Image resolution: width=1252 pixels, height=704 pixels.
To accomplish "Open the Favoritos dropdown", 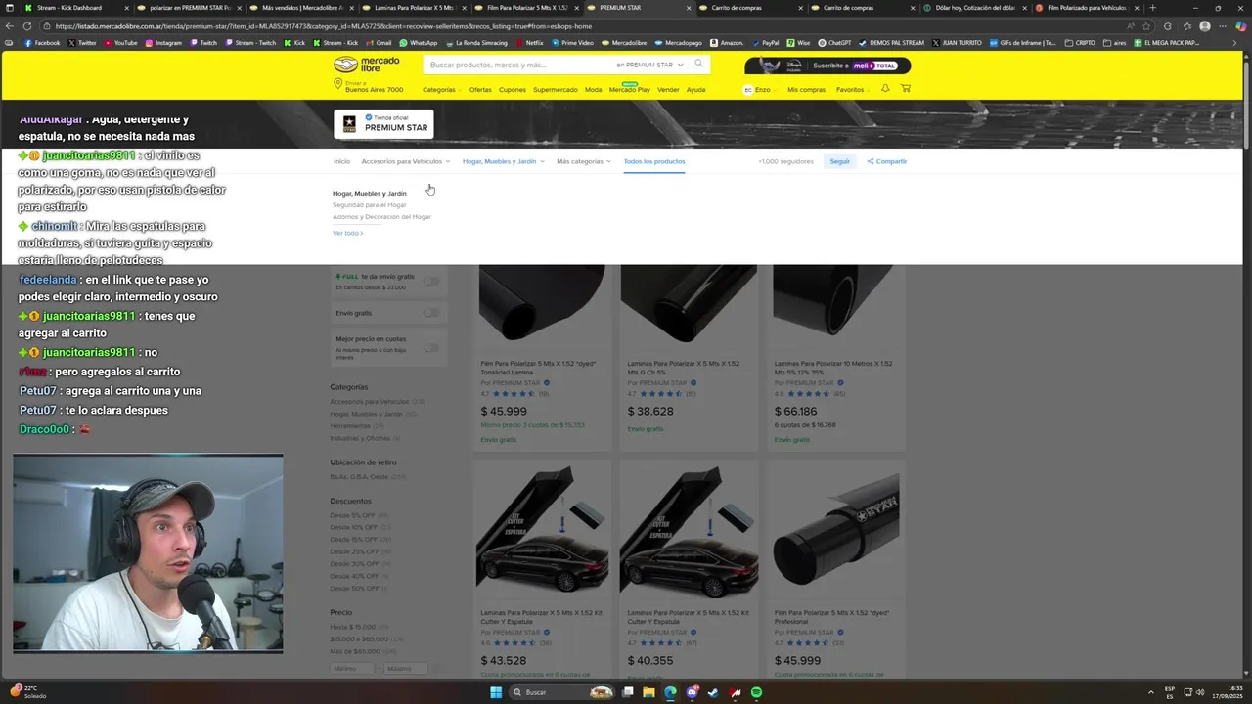I will coord(853,89).
